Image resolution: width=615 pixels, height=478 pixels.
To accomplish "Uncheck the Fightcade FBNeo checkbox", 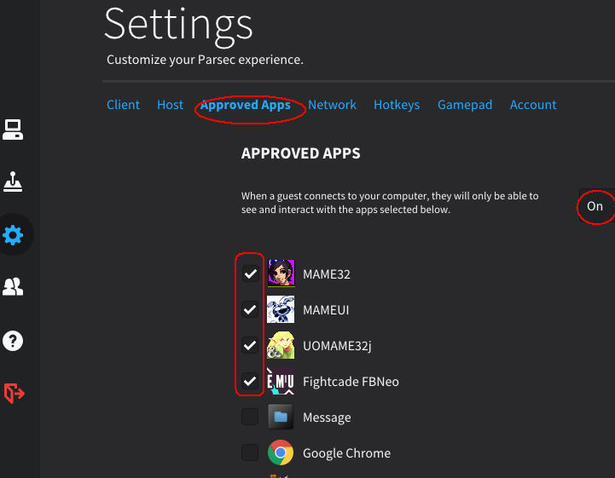I will click(250, 381).
